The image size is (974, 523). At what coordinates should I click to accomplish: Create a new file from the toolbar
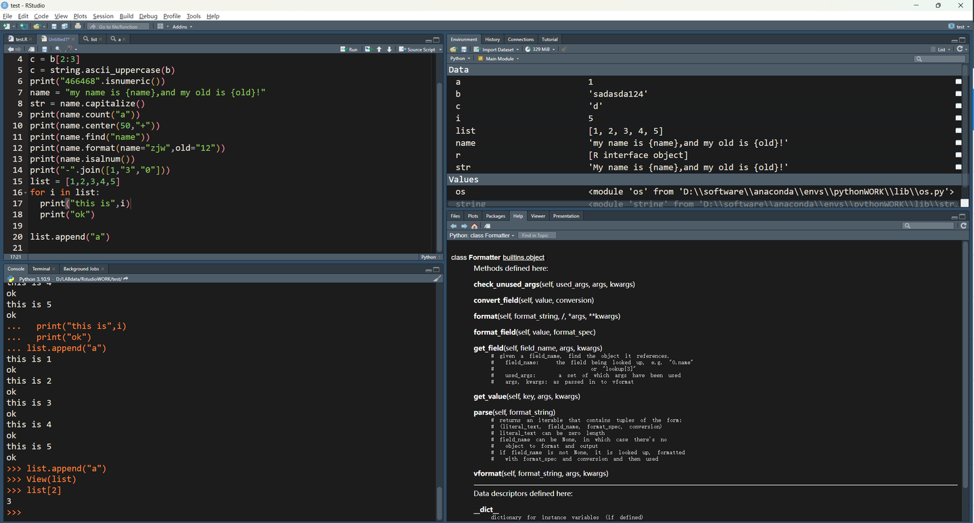[x=5, y=26]
